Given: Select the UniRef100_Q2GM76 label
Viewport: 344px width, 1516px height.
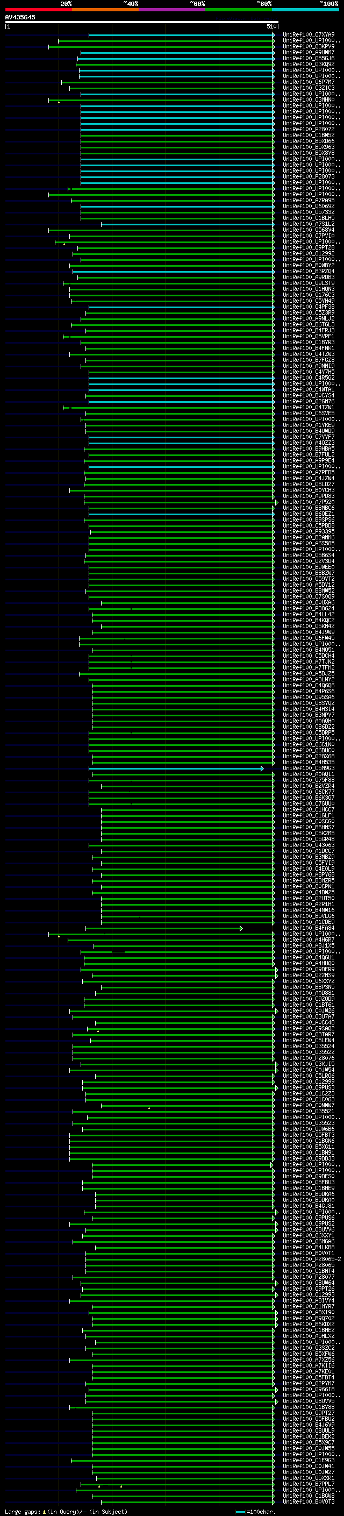Looking at the screenshot, I should tap(308, 401).
